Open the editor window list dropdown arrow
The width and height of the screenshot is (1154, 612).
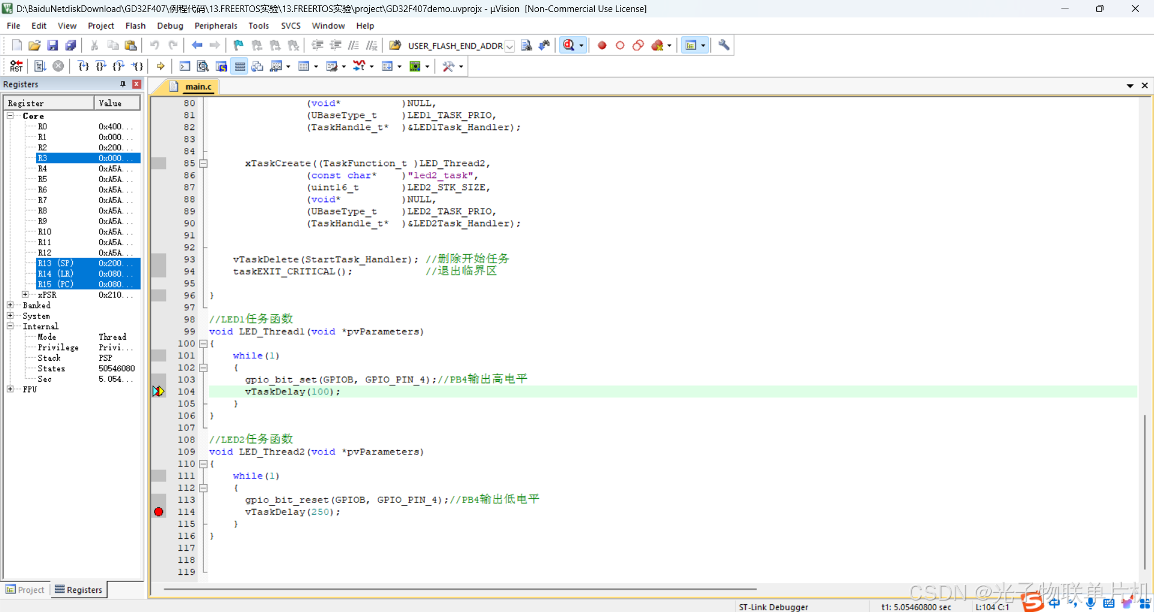tap(1130, 86)
